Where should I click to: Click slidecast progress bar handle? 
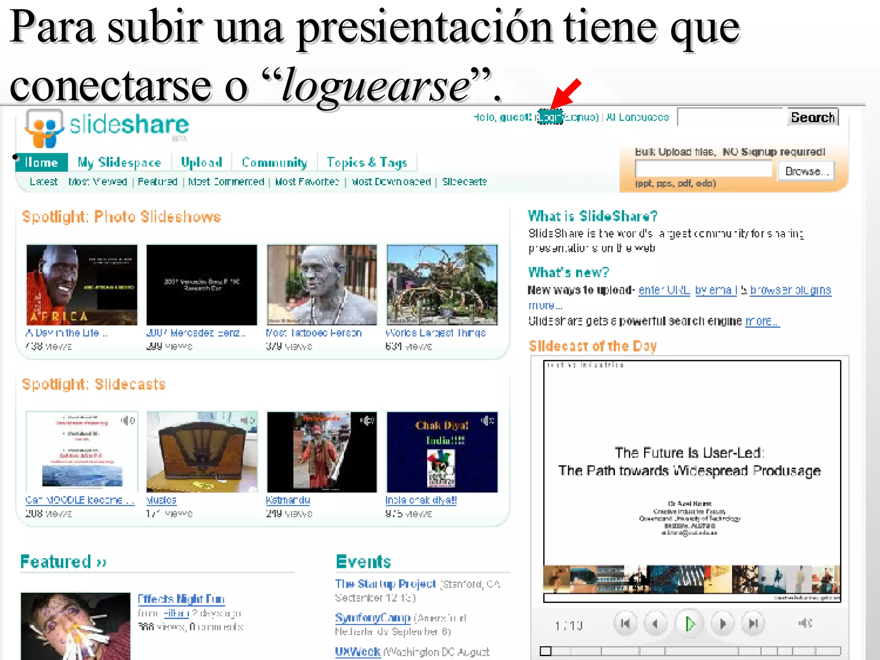click(x=545, y=651)
